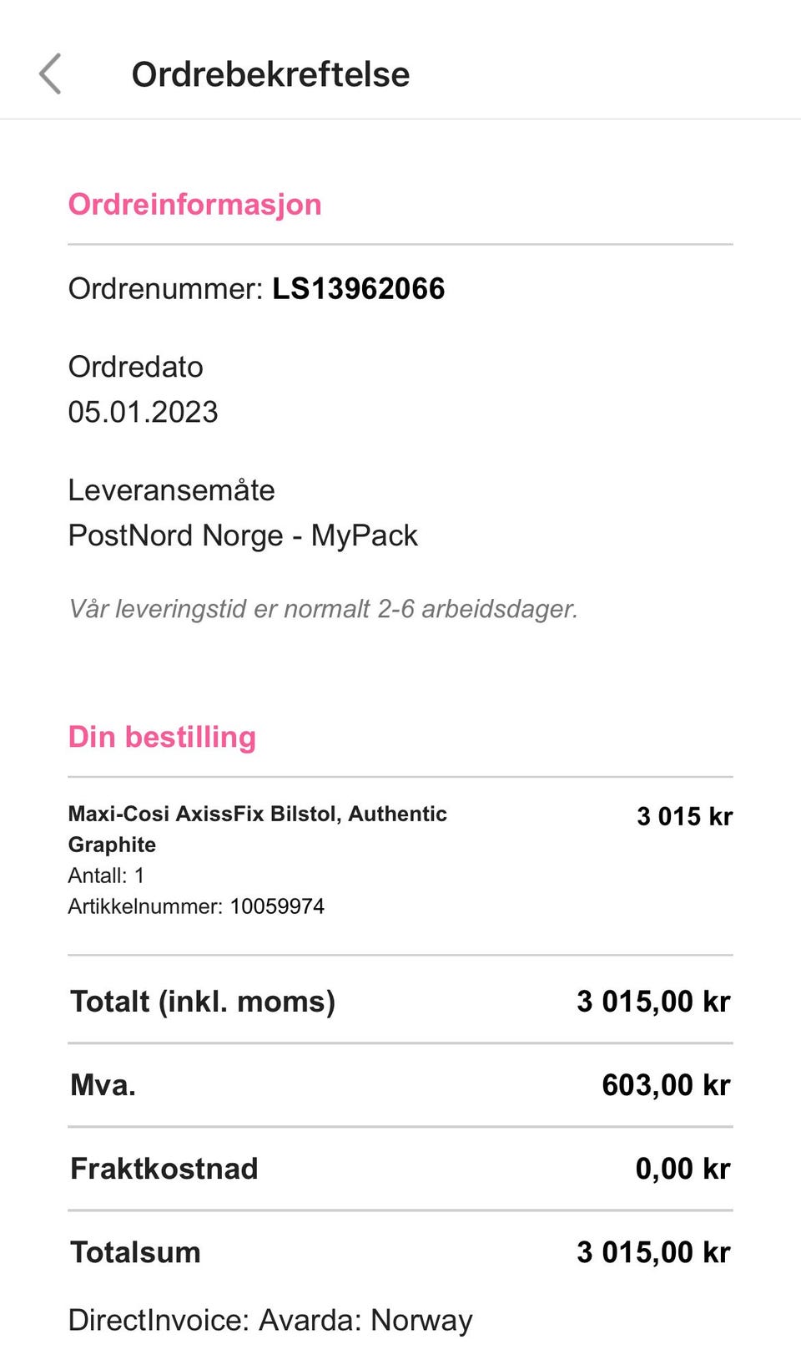This screenshot has width=801, height=1355.
Task: Select DirectInvoice: Avarda: Norway payment text
Action: pyautogui.click(x=270, y=1320)
